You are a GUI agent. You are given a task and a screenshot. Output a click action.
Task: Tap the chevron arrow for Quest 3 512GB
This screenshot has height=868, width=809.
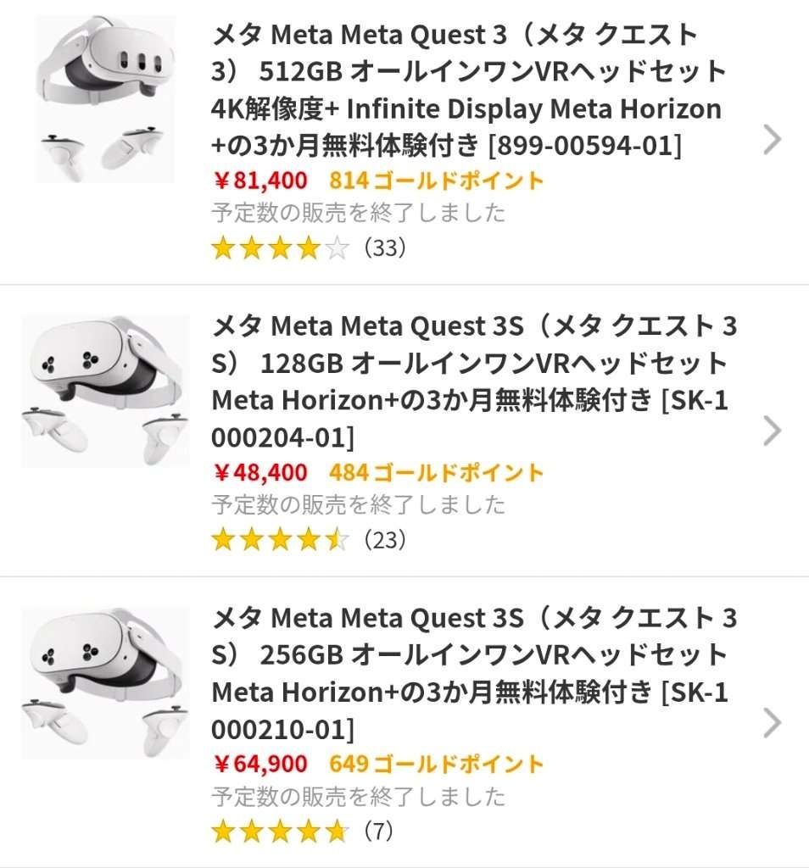771,140
